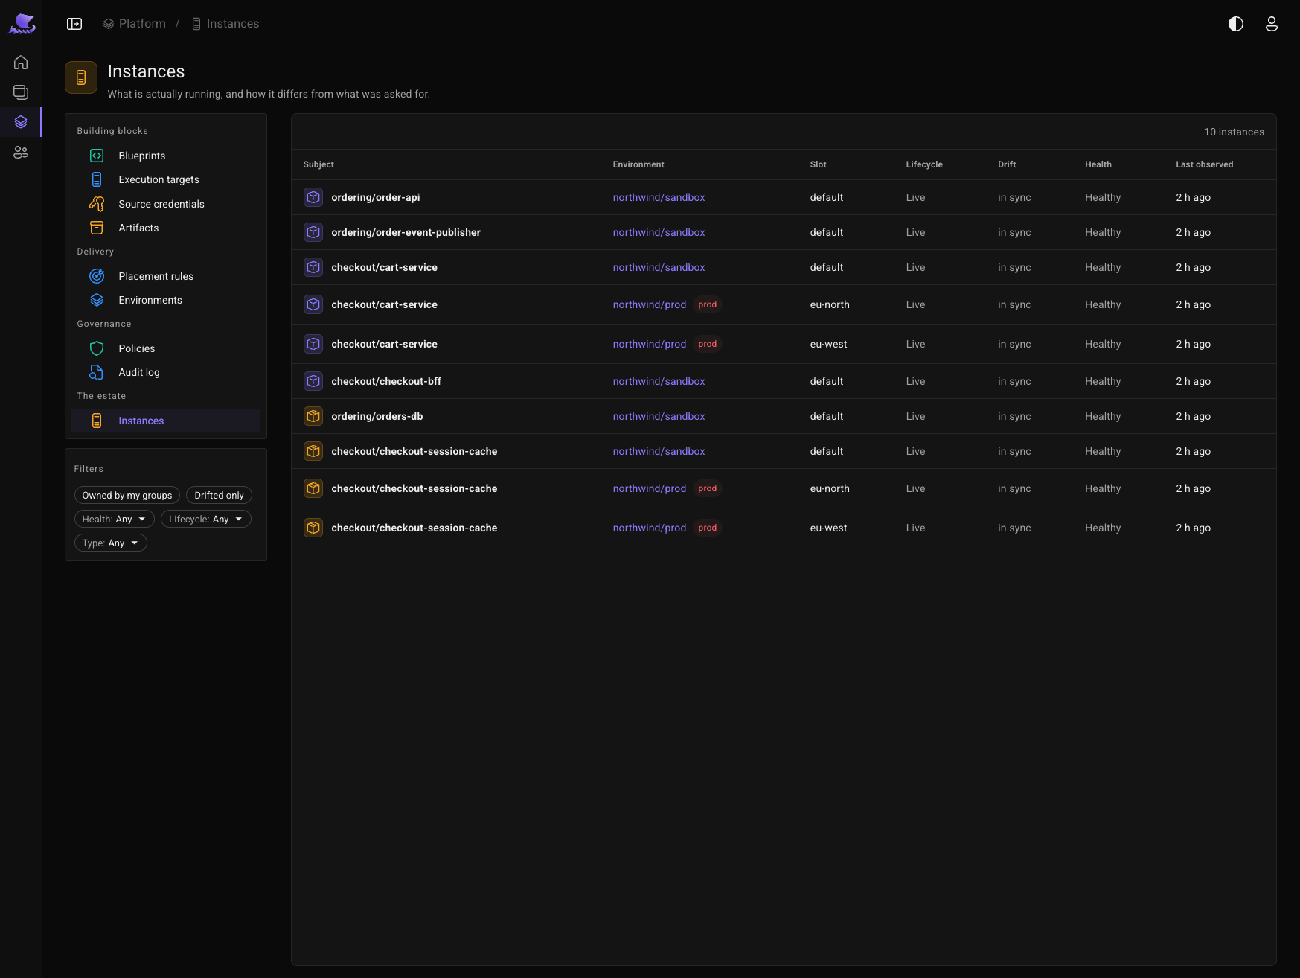Screen dimensions: 1300x978
Task: Click the Placement rules target icon
Action: coord(97,276)
